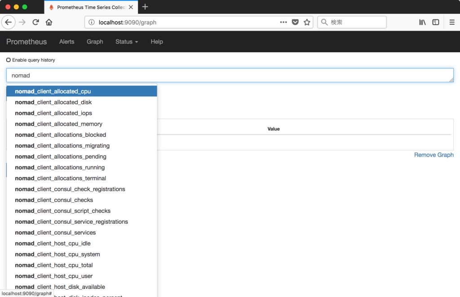Image resolution: width=460 pixels, height=297 pixels.
Task: Click Remove Graph link
Action: [433, 155]
